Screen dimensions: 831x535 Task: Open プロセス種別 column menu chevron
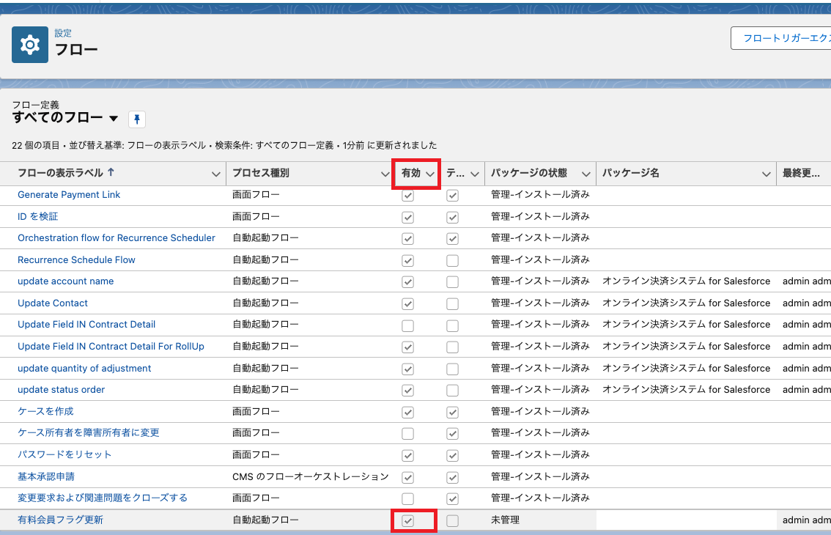(x=385, y=174)
